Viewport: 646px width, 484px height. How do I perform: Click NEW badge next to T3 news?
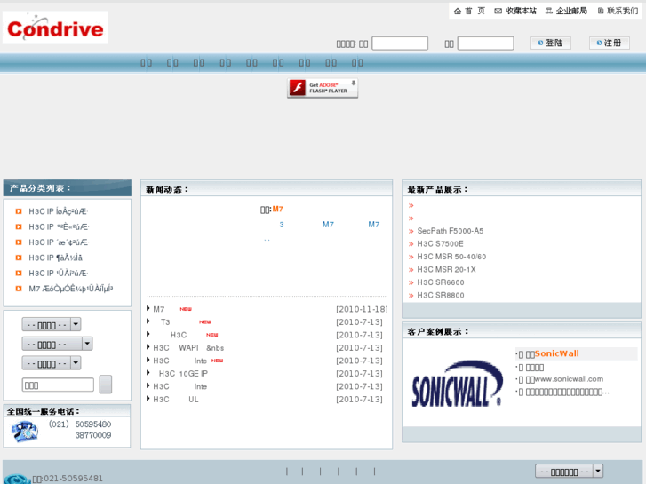pos(205,322)
